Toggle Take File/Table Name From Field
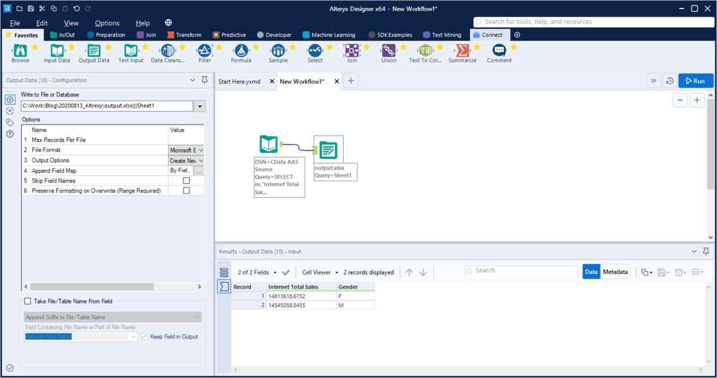 tap(27, 302)
